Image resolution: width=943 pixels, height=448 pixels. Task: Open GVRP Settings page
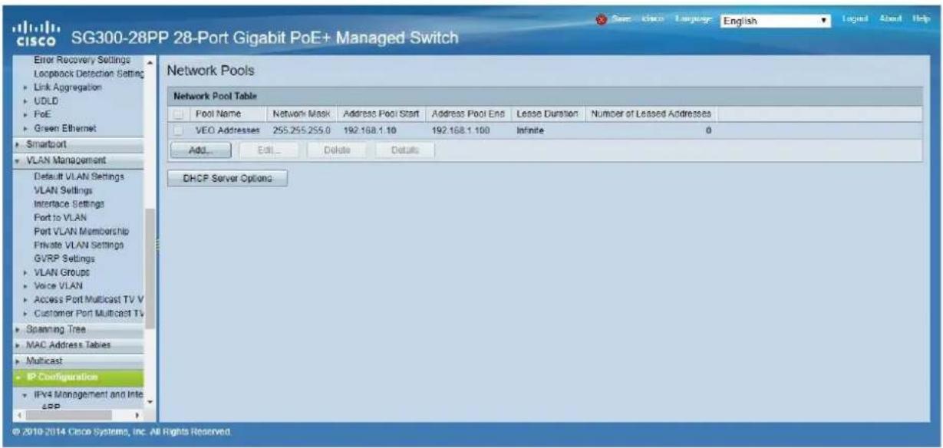(x=64, y=259)
